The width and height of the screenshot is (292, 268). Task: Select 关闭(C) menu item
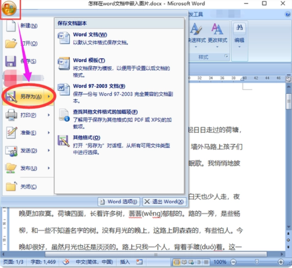tap(28, 186)
